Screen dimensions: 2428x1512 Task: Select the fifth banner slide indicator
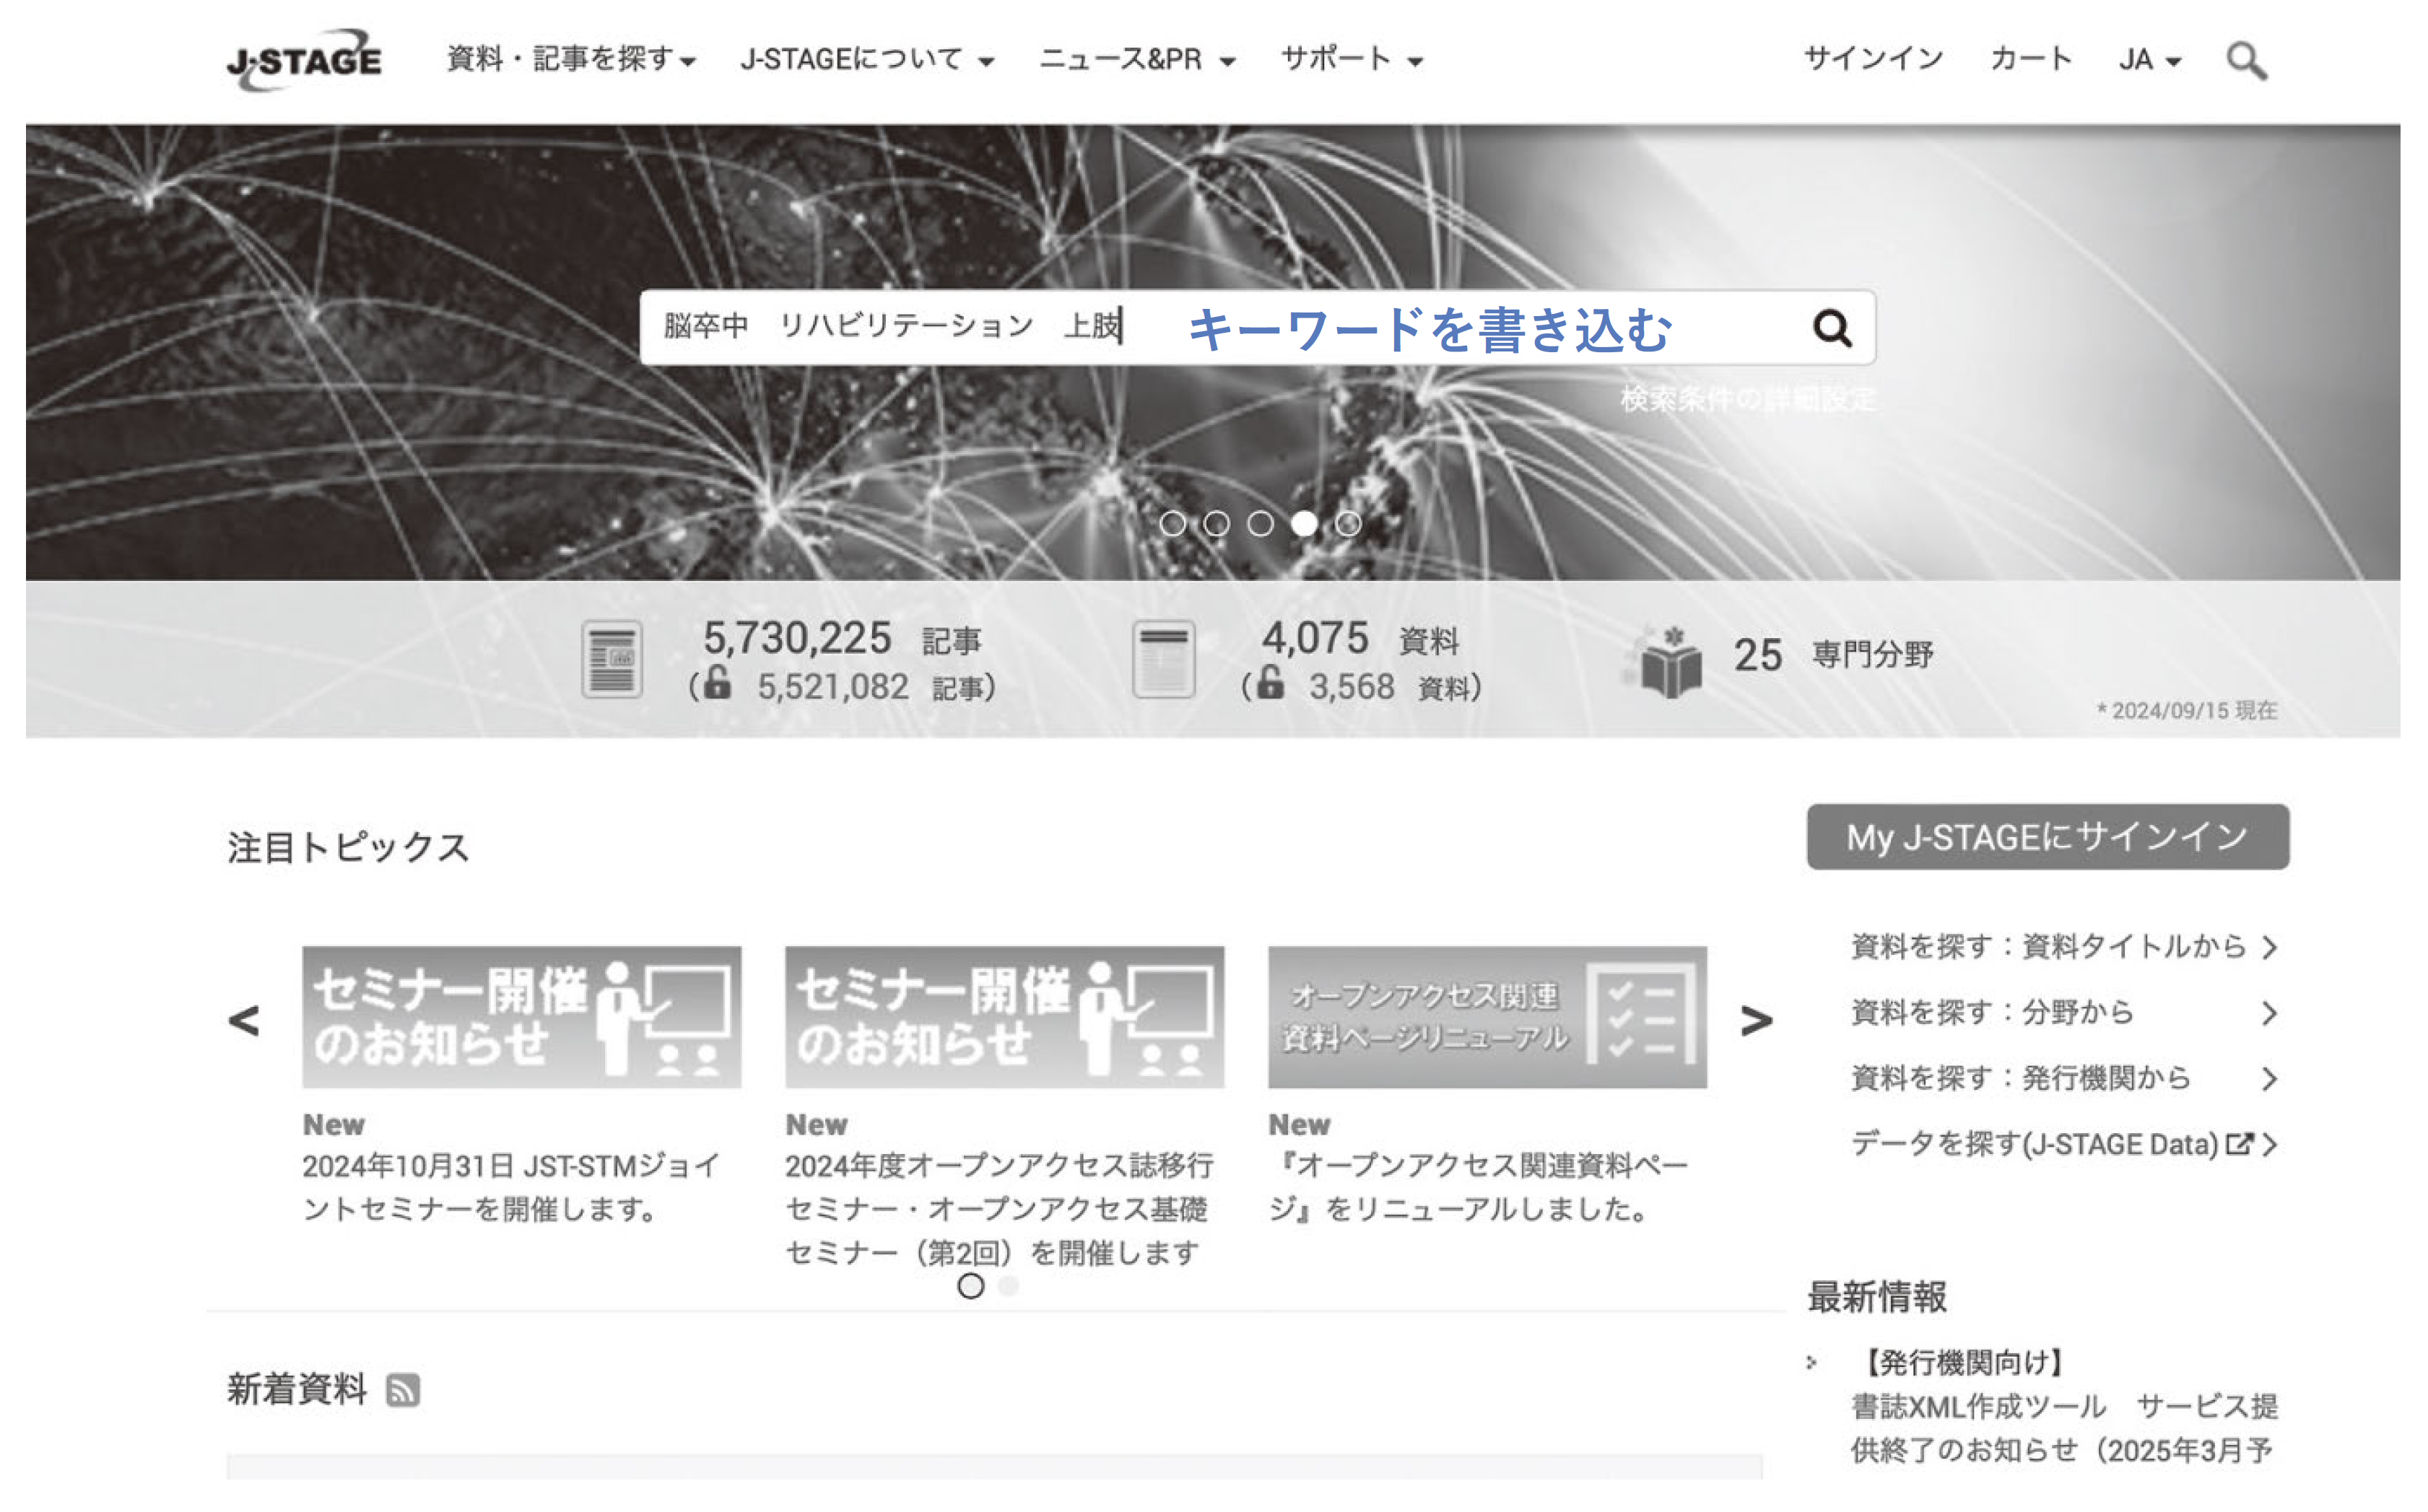1349,524
